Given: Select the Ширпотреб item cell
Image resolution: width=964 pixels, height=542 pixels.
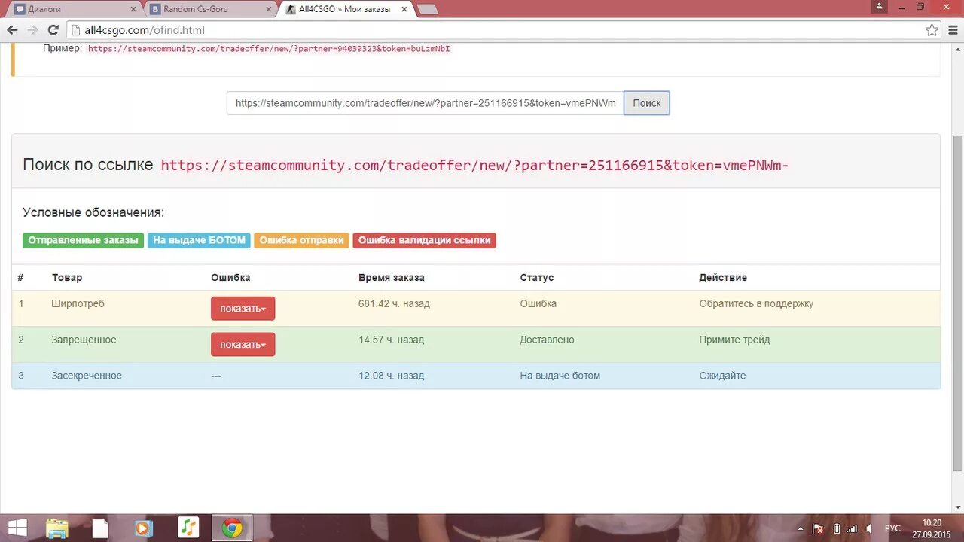Looking at the screenshot, I should tap(78, 303).
